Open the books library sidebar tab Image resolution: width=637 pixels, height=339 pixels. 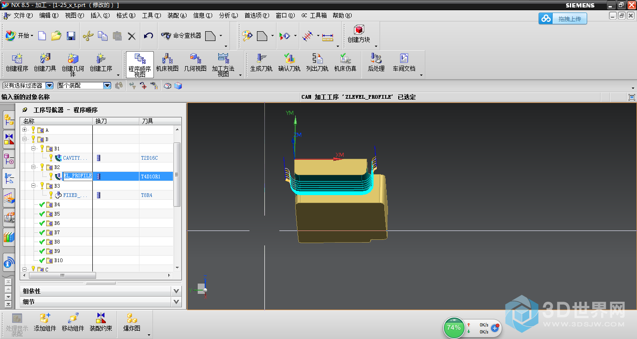[x=9, y=237]
